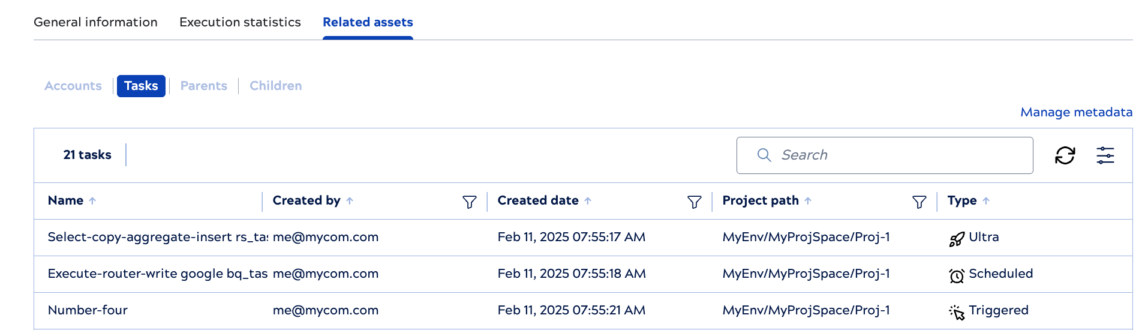This screenshot has width=1142, height=330.
Task: Open the Execution statistics tab
Action: [240, 22]
